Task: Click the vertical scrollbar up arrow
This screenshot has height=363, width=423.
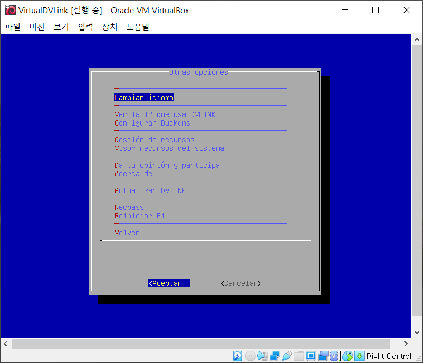Action: (417, 40)
